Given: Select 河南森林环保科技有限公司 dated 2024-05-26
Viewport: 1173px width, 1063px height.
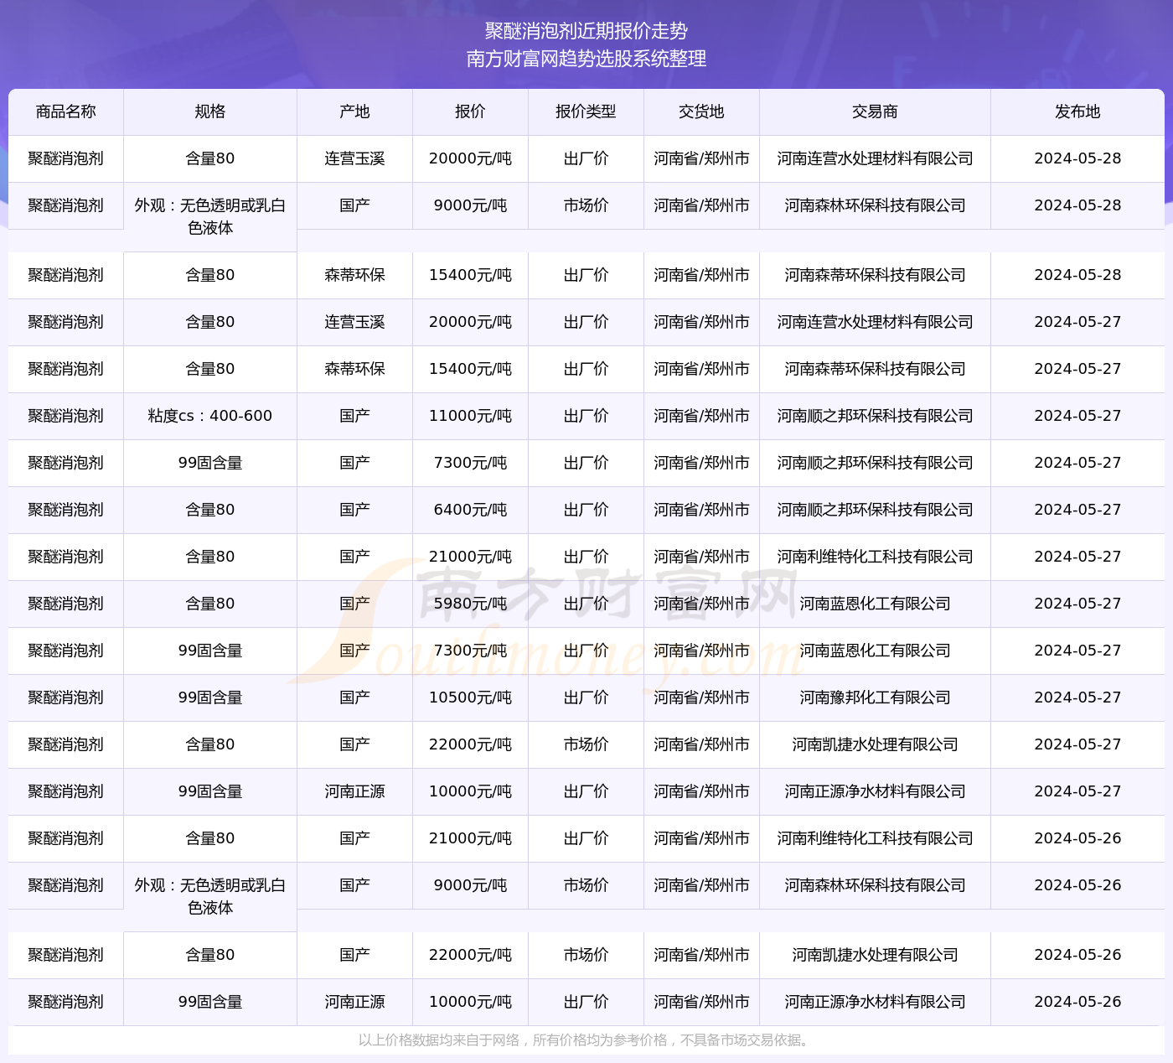Looking at the screenshot, I should pos(875,885).
